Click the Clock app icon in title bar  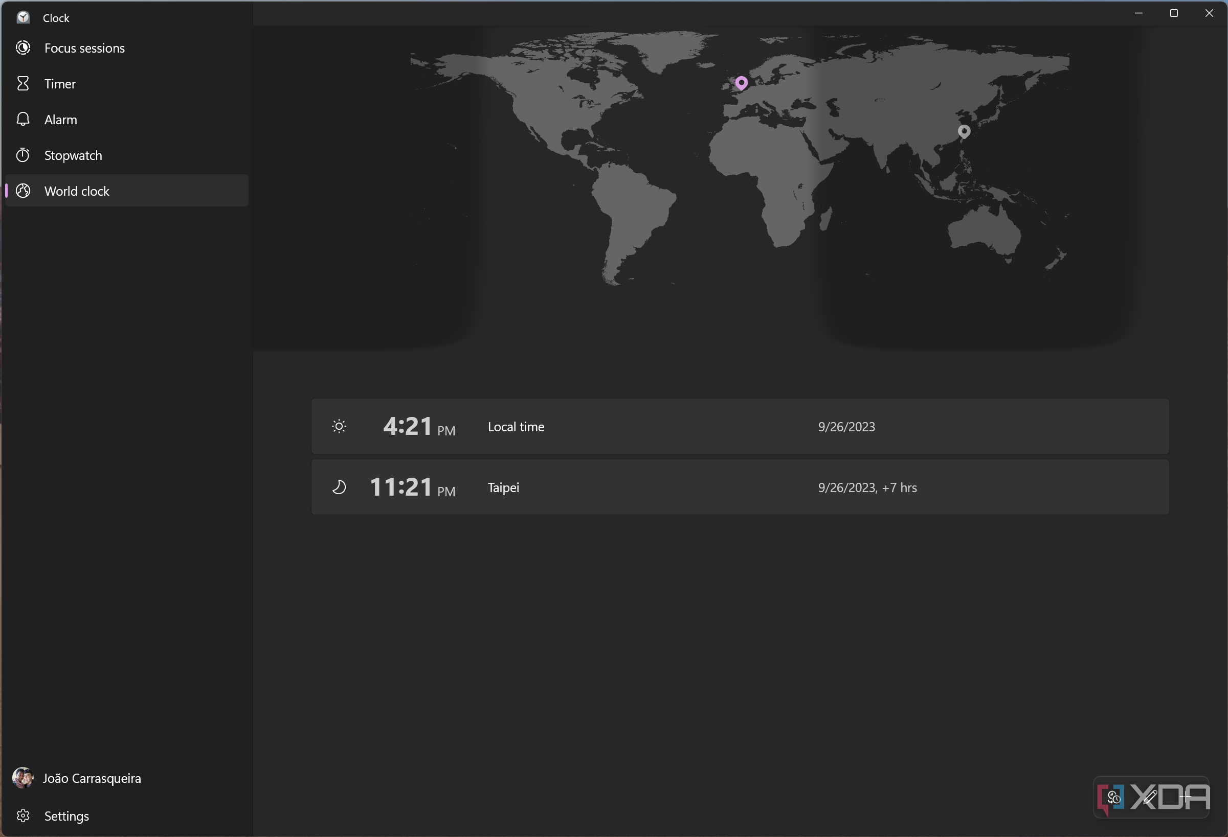pyautogui.click(x=23, y=17)
